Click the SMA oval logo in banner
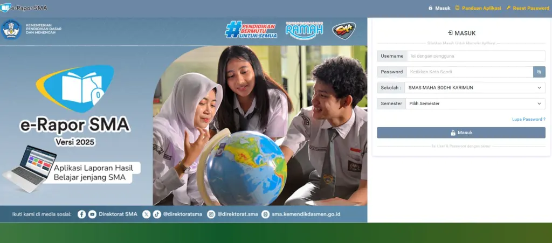This screenshot has height=243, width=552. (x=344, y=31)
